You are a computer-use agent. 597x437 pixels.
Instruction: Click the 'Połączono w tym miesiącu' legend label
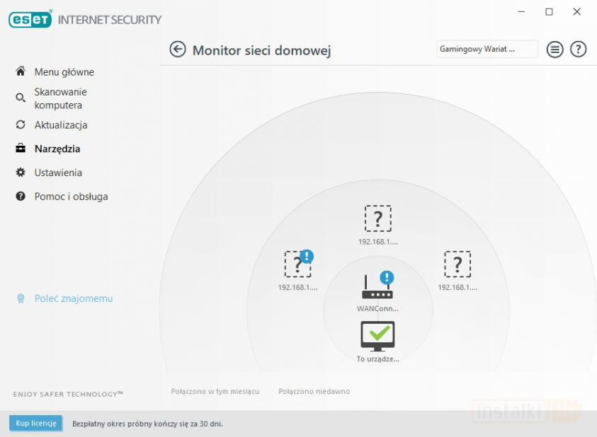[215, 392]
